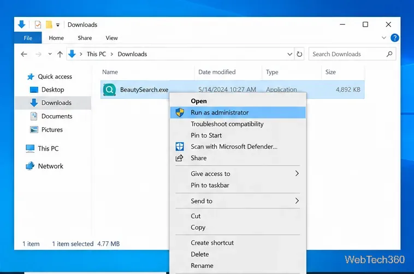Click the Pictures icon in sidebar
Viewport: 414px width, 274px height.
point(34,129)
